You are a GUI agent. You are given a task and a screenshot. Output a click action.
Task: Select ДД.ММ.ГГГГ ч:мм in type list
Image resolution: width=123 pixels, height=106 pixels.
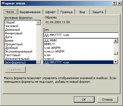(x=79, y=62)
